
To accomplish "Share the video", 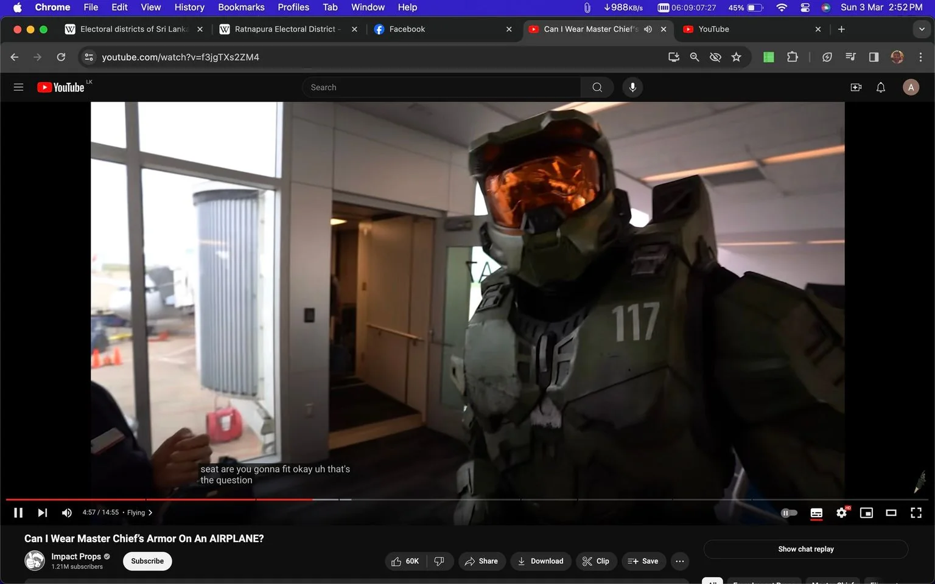I will tap(482, 561).
